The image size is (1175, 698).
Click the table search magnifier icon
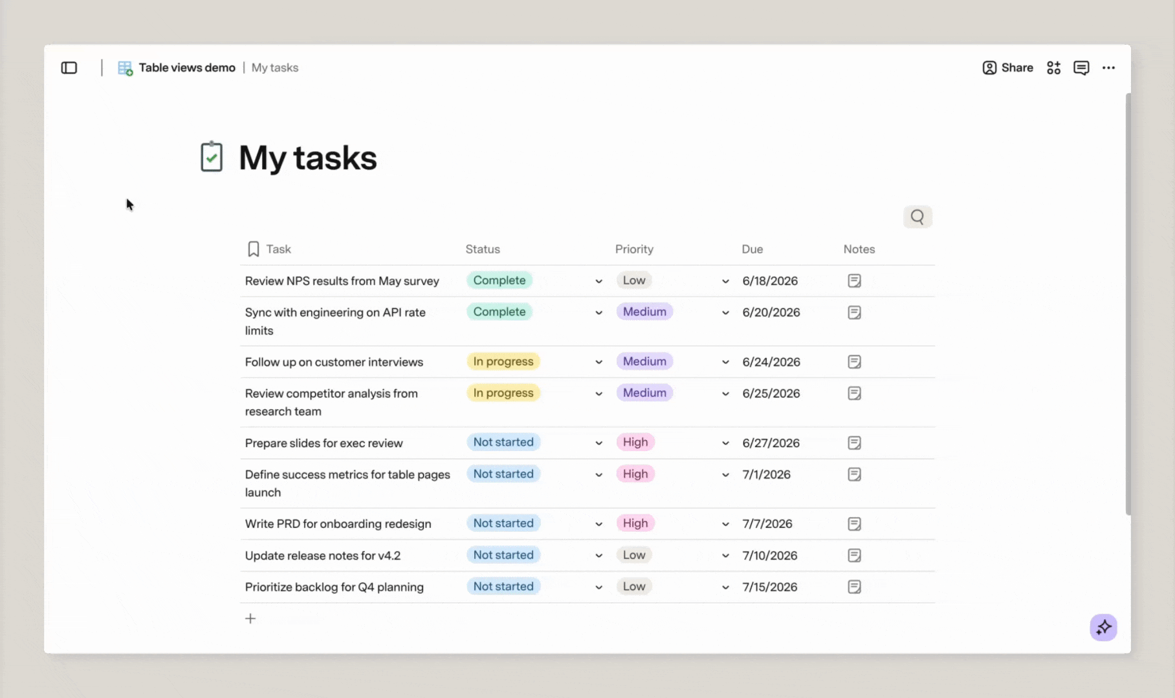(917, 217)
